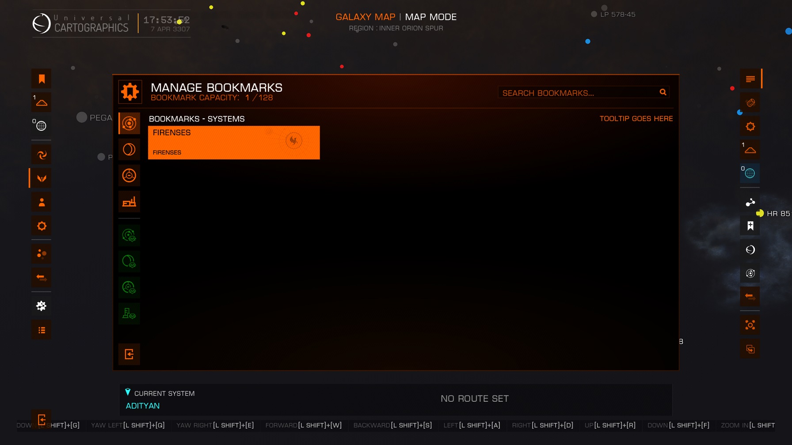Screen dimensions: 792x445
Task: Open the list icon in left sidebar
Action: click(42, 330)
